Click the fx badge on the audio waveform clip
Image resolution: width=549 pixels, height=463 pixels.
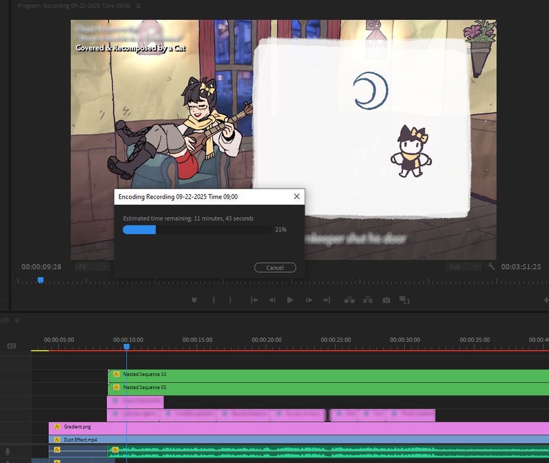115,450
